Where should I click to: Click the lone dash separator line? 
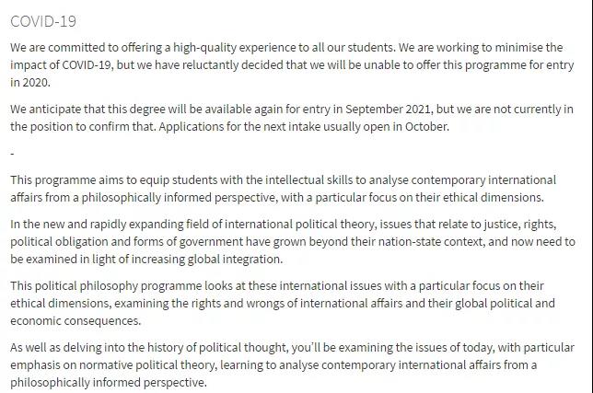pos(13,152)
